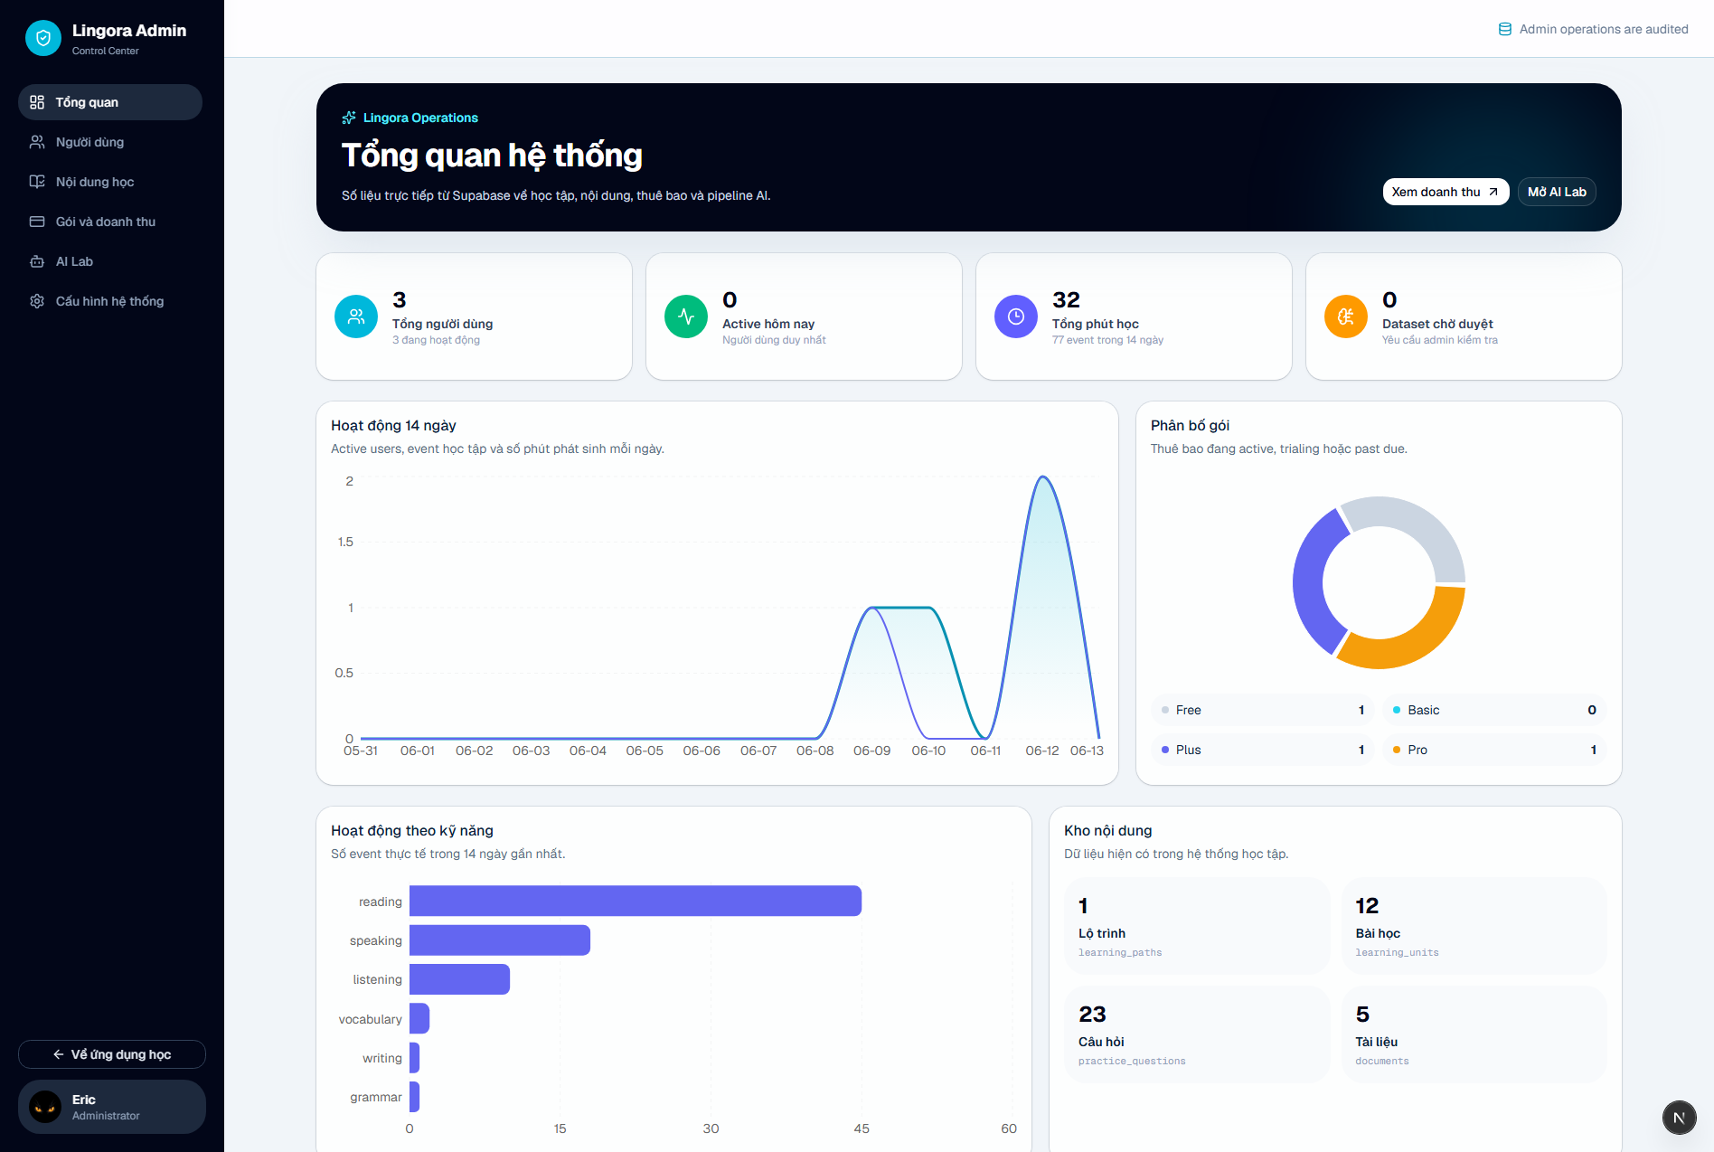Click the Lộ trình content card
This screenshot has height=1152, width=1714.
point(1197,926)
